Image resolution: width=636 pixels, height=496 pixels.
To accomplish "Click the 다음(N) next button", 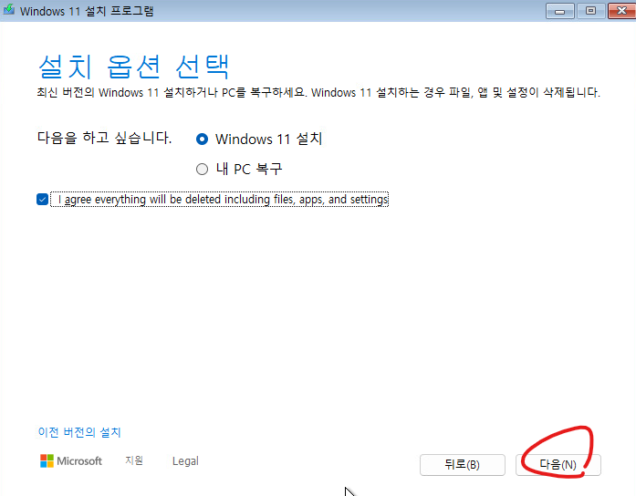I will click(558, 464).
